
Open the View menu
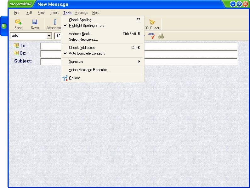[x=42, y=13]
